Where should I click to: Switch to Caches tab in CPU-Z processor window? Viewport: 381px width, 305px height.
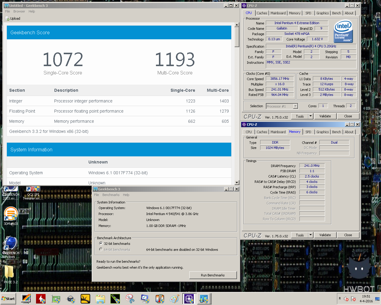262,13
